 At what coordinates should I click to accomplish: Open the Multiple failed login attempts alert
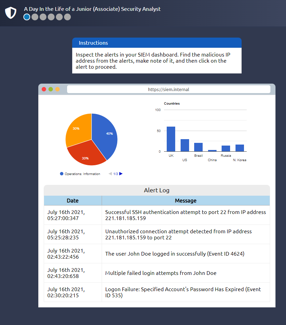pos(186,273)
